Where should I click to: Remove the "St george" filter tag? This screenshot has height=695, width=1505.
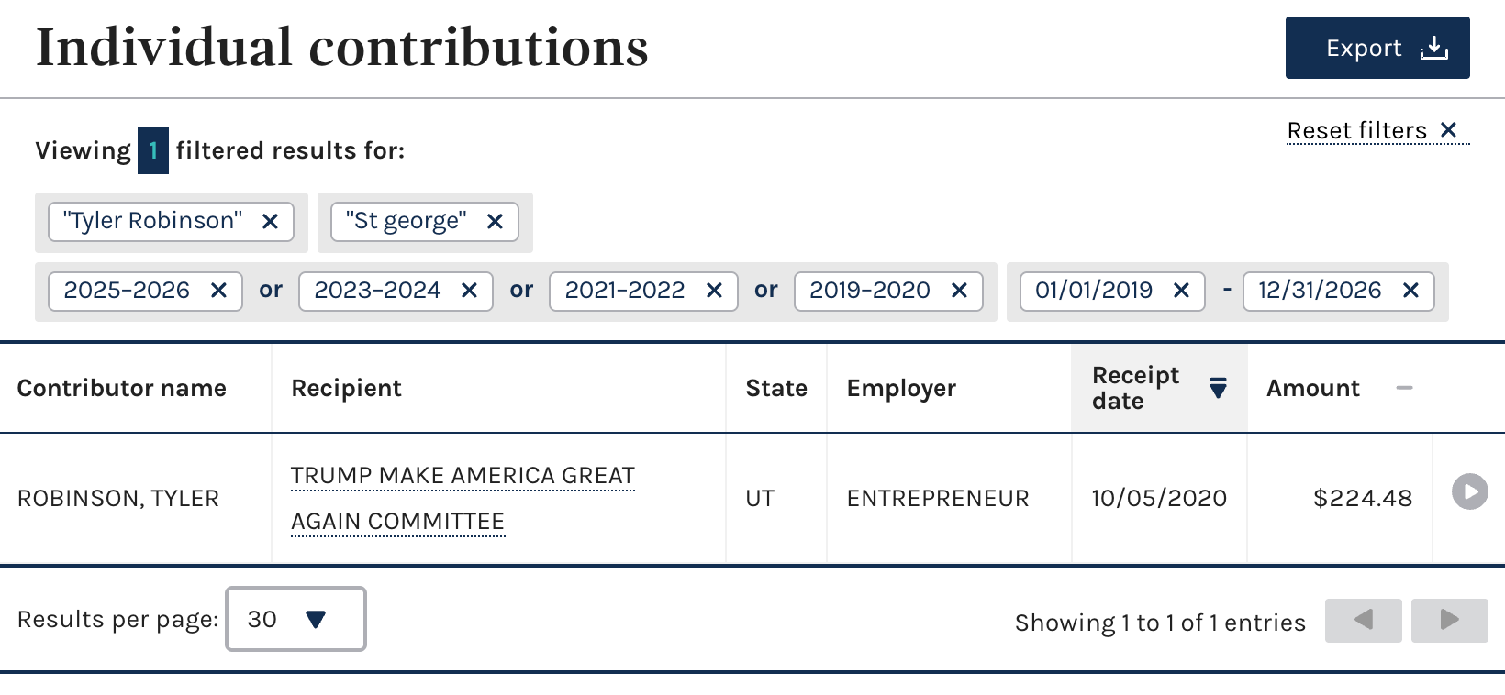pos(495,222)
